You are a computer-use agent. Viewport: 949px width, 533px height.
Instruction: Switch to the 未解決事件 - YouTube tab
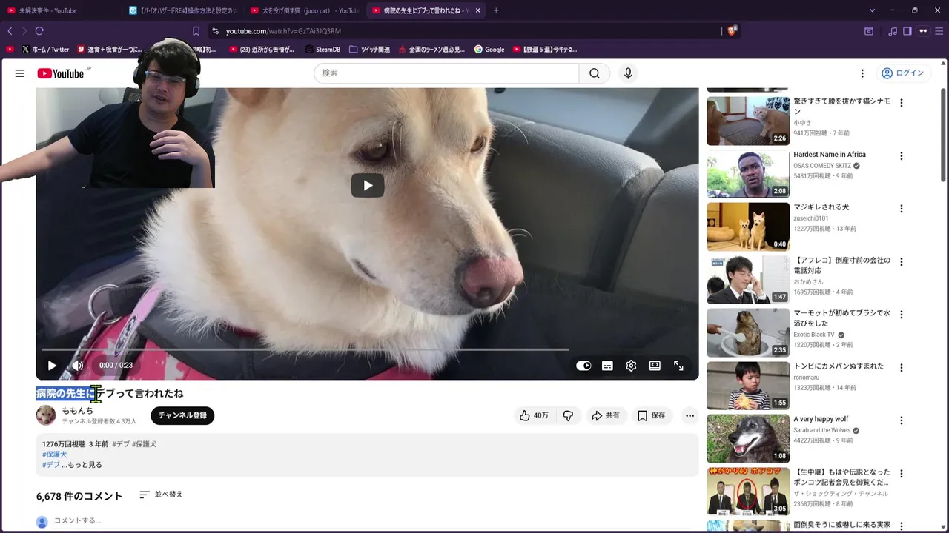61,10
